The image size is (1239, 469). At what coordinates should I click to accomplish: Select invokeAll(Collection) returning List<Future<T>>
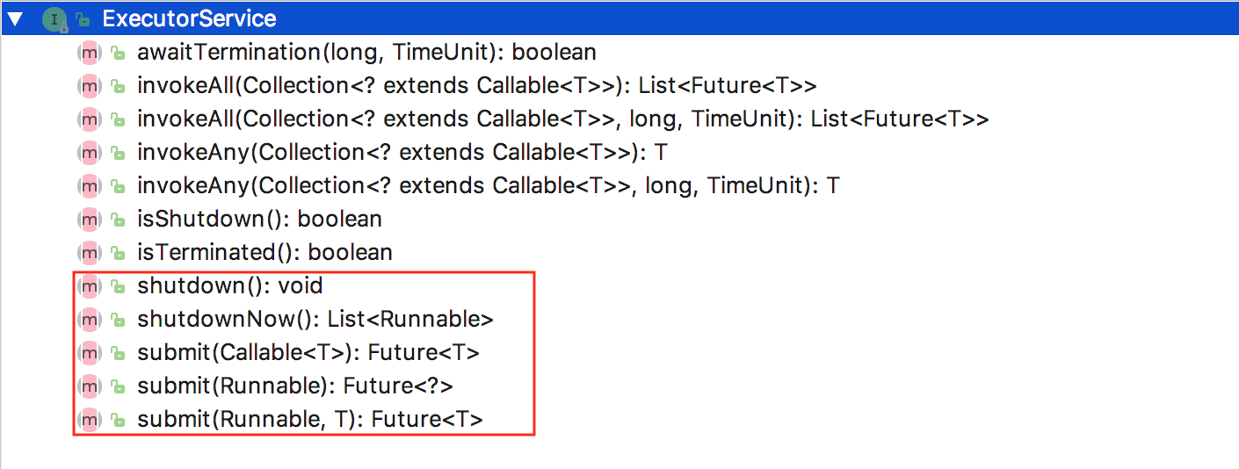click(x=476, y=86)
